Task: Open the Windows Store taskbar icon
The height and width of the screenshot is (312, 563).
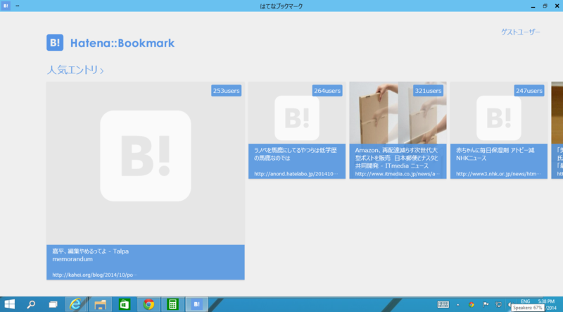Action: click(x=125, y=304)
